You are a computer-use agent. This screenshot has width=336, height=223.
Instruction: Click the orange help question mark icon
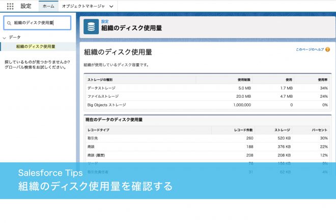click(327, 49)
